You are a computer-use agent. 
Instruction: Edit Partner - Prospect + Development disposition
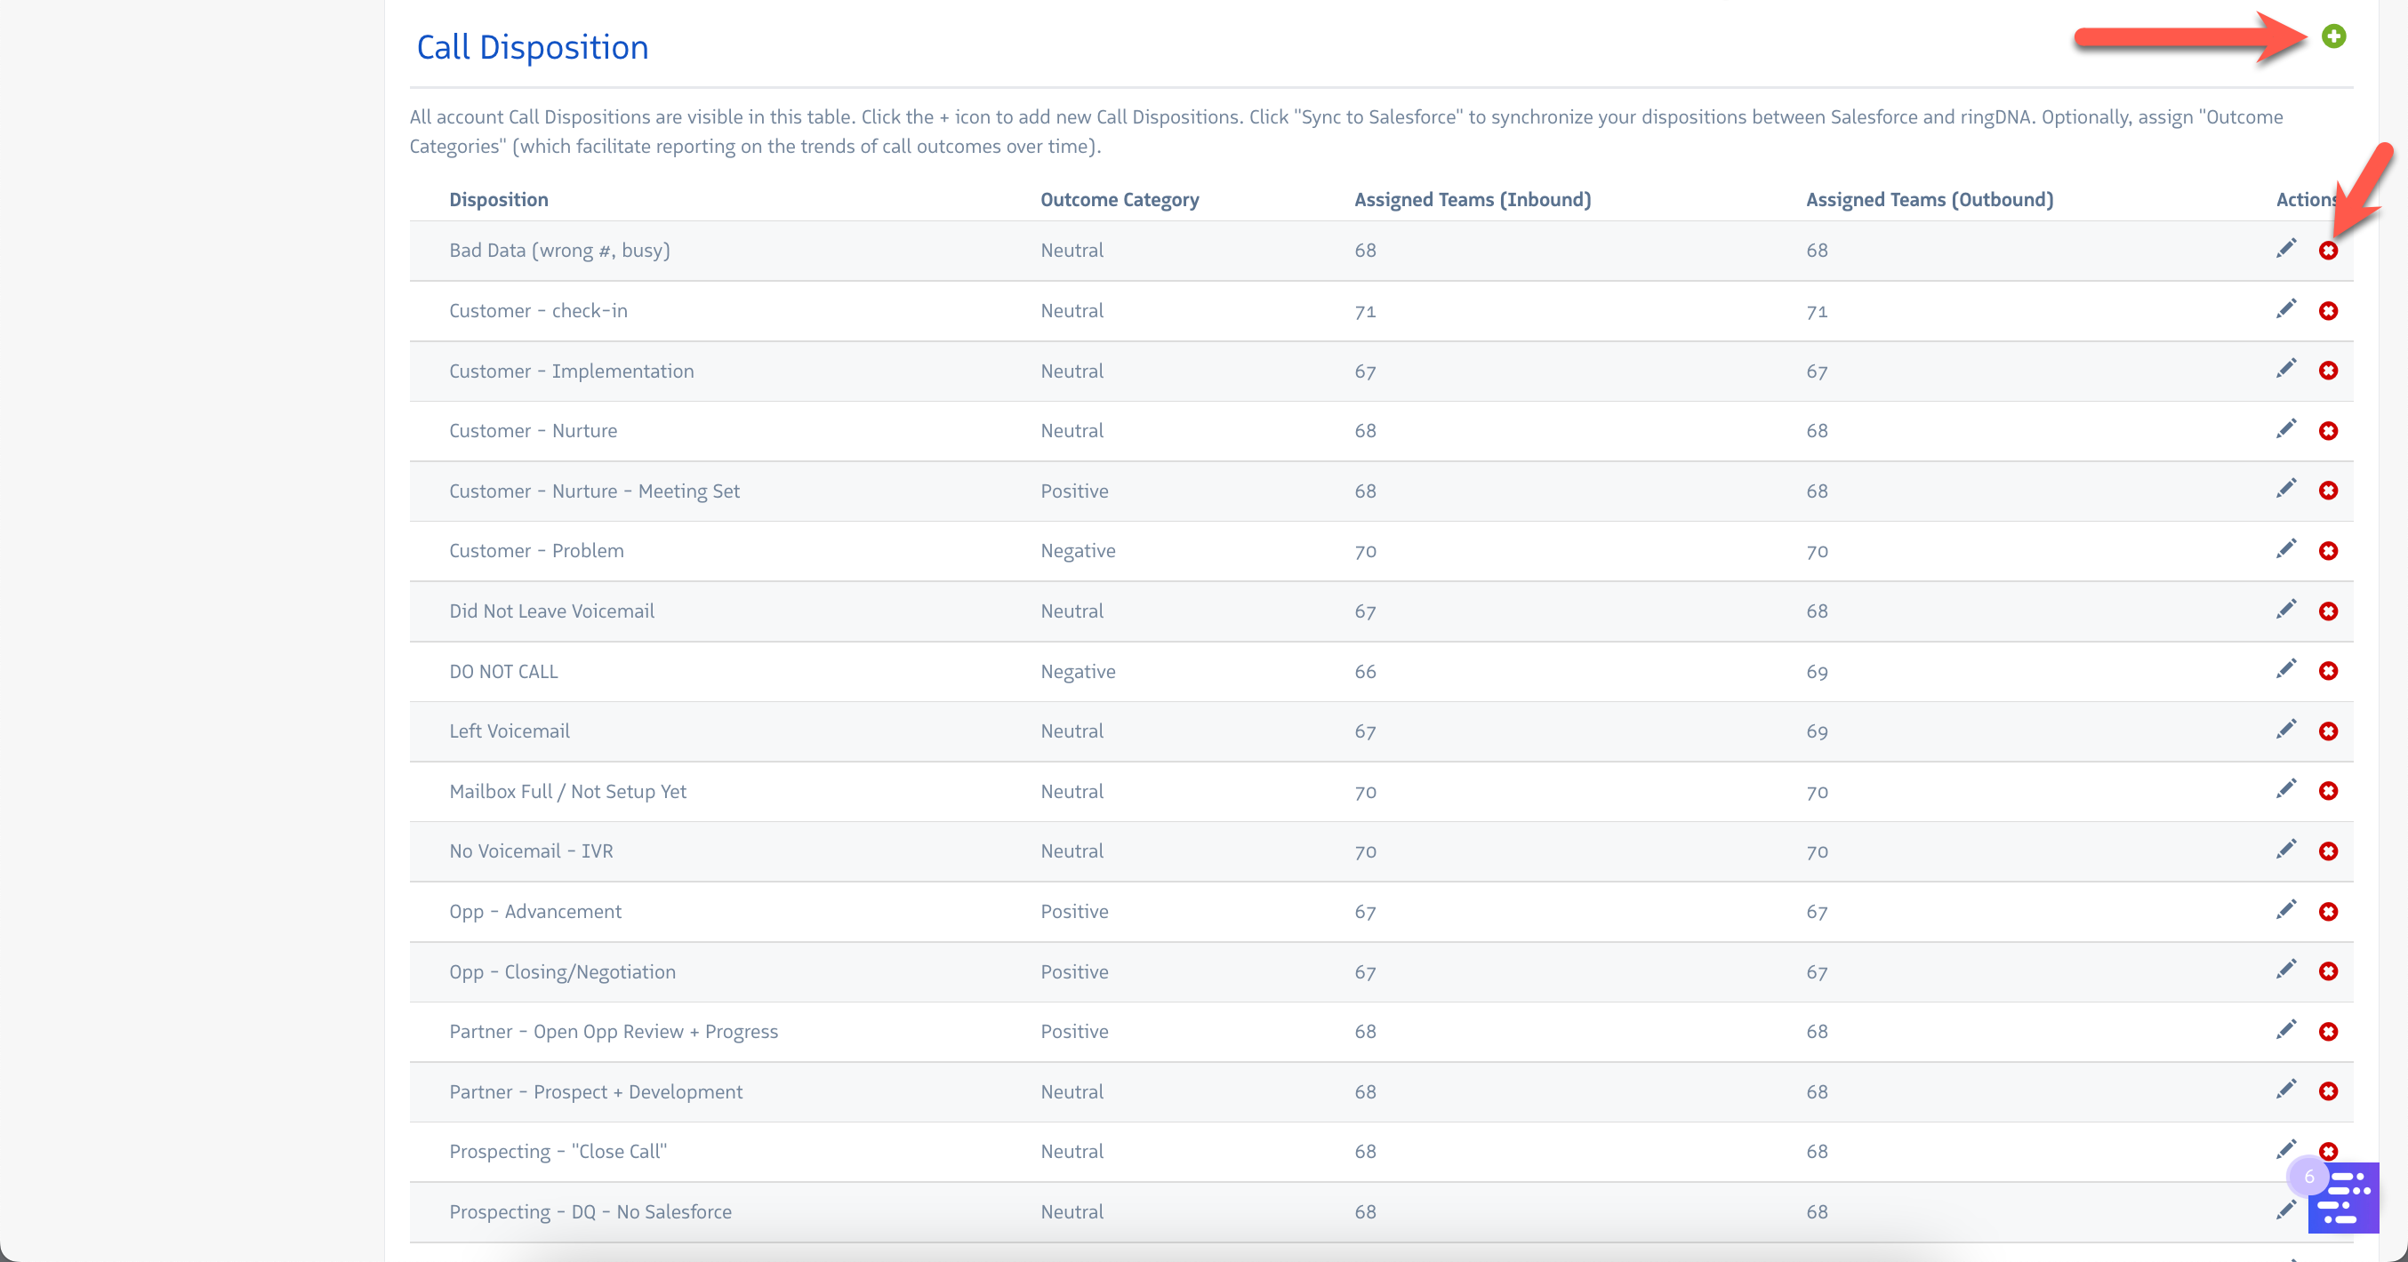click(x=2285, y=1090)
